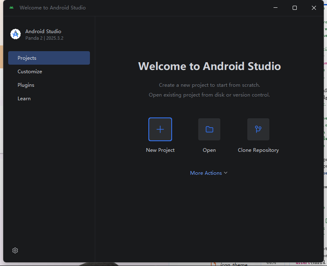Screen dimensions: 327x266
Task: Click the Clone Repository branch icon
Action: (x=258, y=129)
